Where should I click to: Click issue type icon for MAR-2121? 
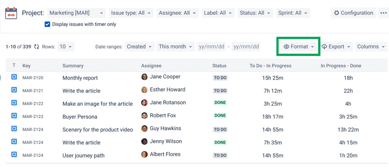pos(14,90)
